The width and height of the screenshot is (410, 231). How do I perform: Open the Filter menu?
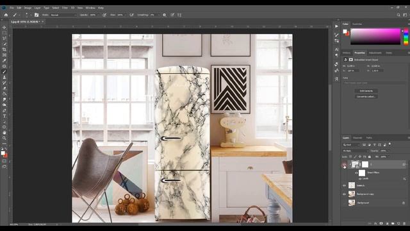pyautogui.click(x=65, y=8)
